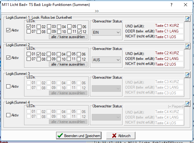Click Beenden und Speichern button

point(78,136)
